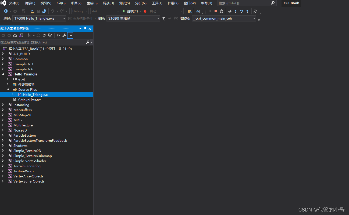Restart the debugging session
Screen dimensions: 349x215
pos(222,11)
